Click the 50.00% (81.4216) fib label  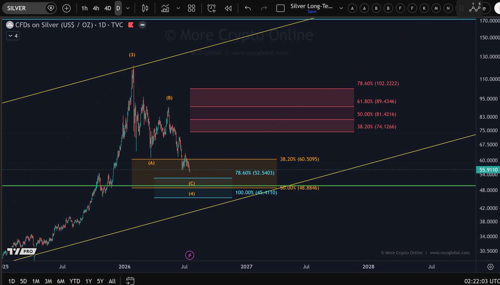coord(377,114)
